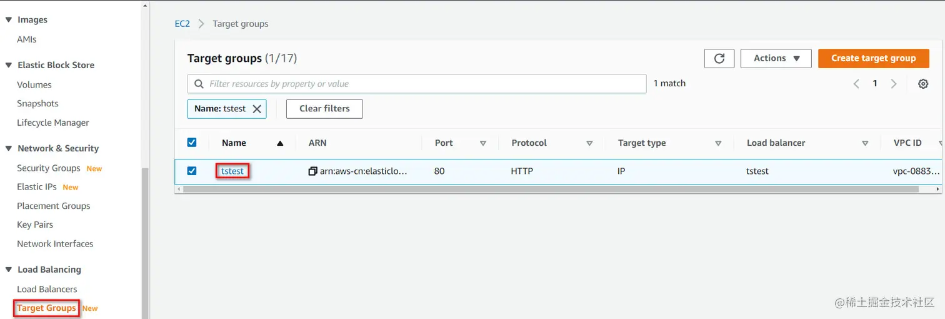Image resolution: width=945 pixels, height=319 pixels.
Task: Go to previous page arrow
Action: [x=856, y=84]
